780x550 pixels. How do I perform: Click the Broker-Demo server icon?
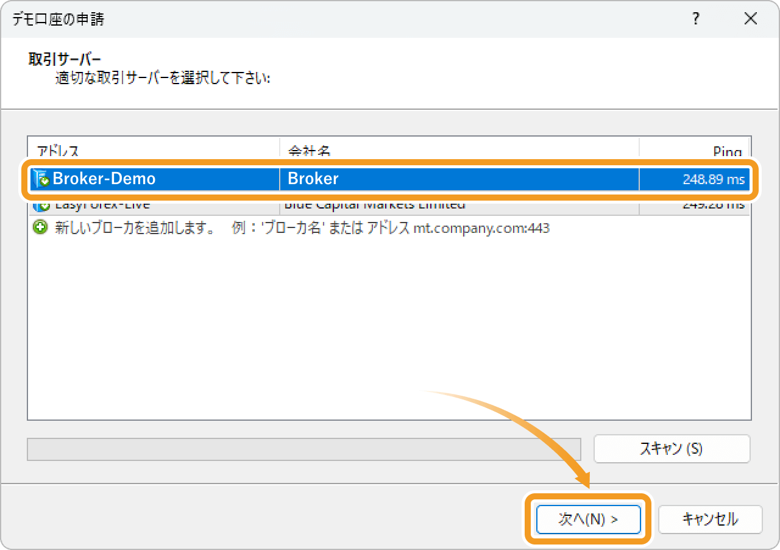click(x=41, y=179)
